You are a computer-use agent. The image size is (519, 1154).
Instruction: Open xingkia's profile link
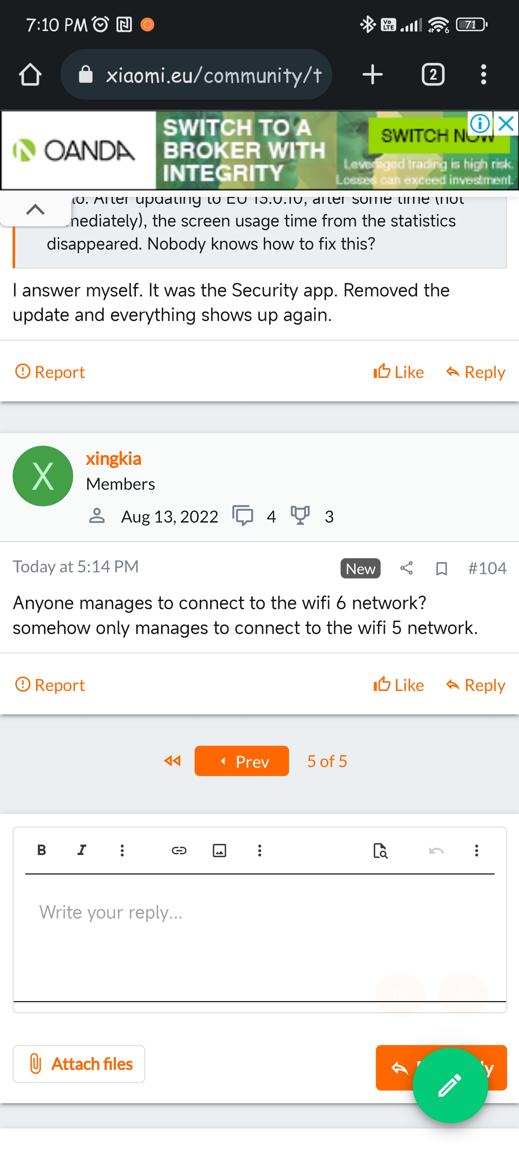[113, 459]
